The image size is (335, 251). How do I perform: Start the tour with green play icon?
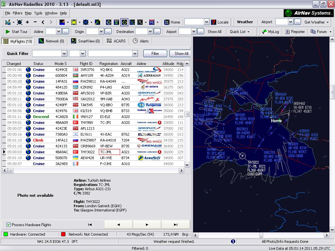pyautogui.click(x=8, y=32)
